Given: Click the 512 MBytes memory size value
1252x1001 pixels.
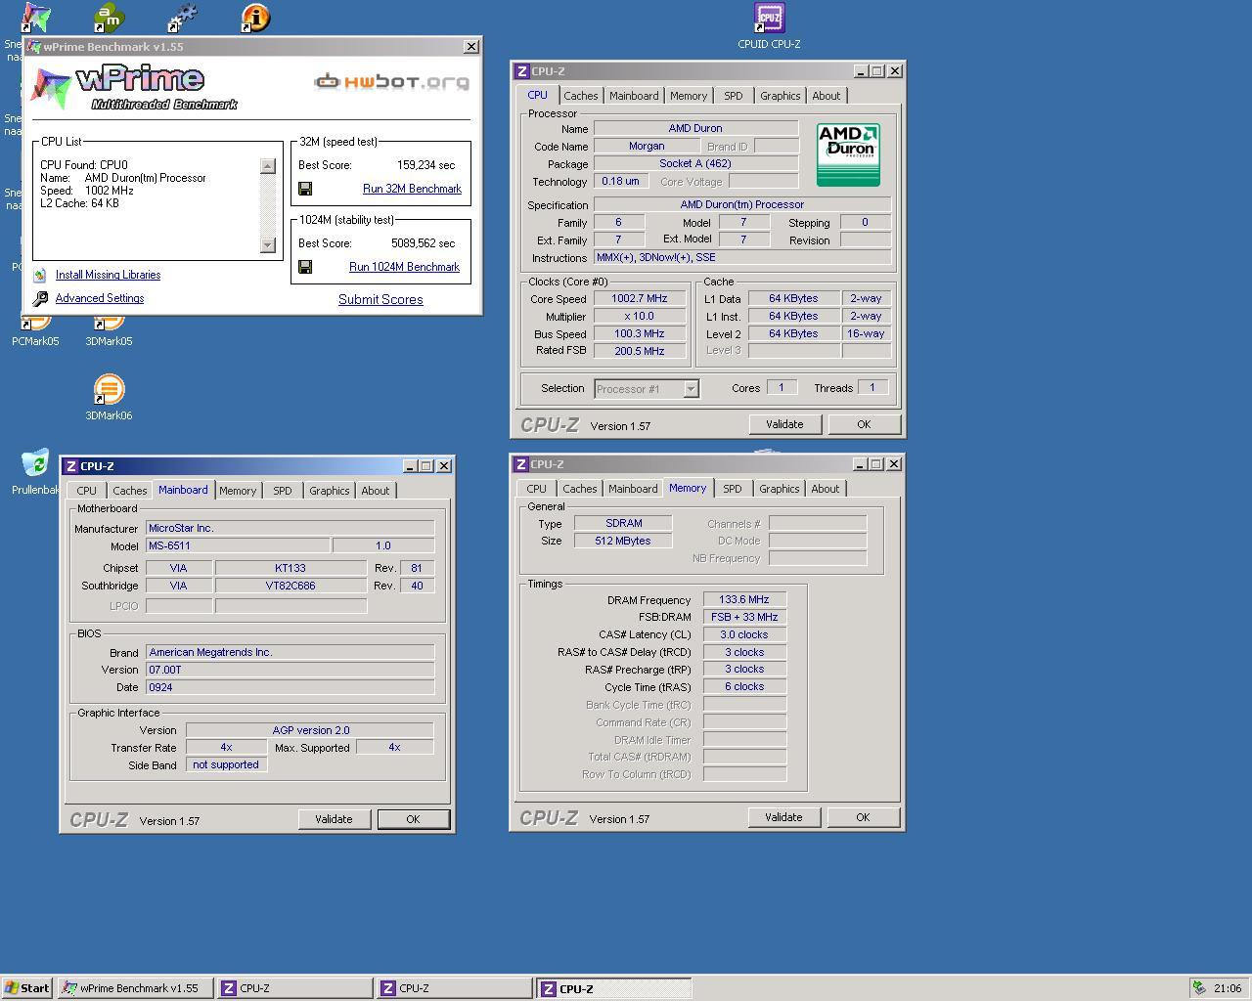Looking at the screenshot, I should [623, 541].
